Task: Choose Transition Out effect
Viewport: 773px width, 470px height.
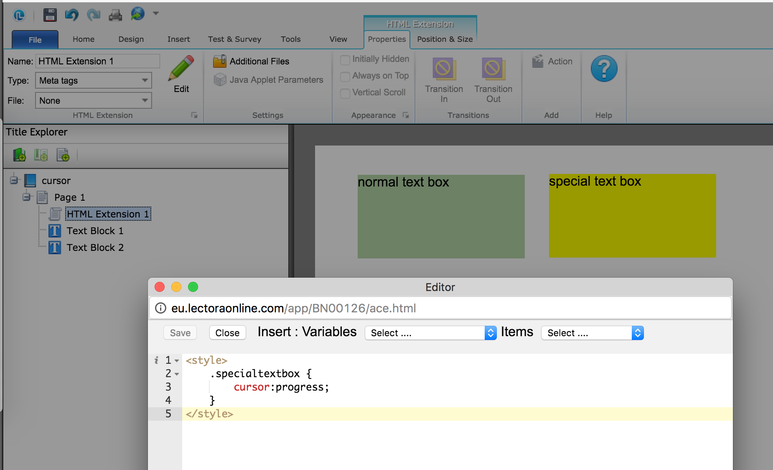Action: click(493, 80)
